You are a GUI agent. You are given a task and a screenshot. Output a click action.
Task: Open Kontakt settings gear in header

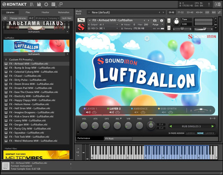46,4
